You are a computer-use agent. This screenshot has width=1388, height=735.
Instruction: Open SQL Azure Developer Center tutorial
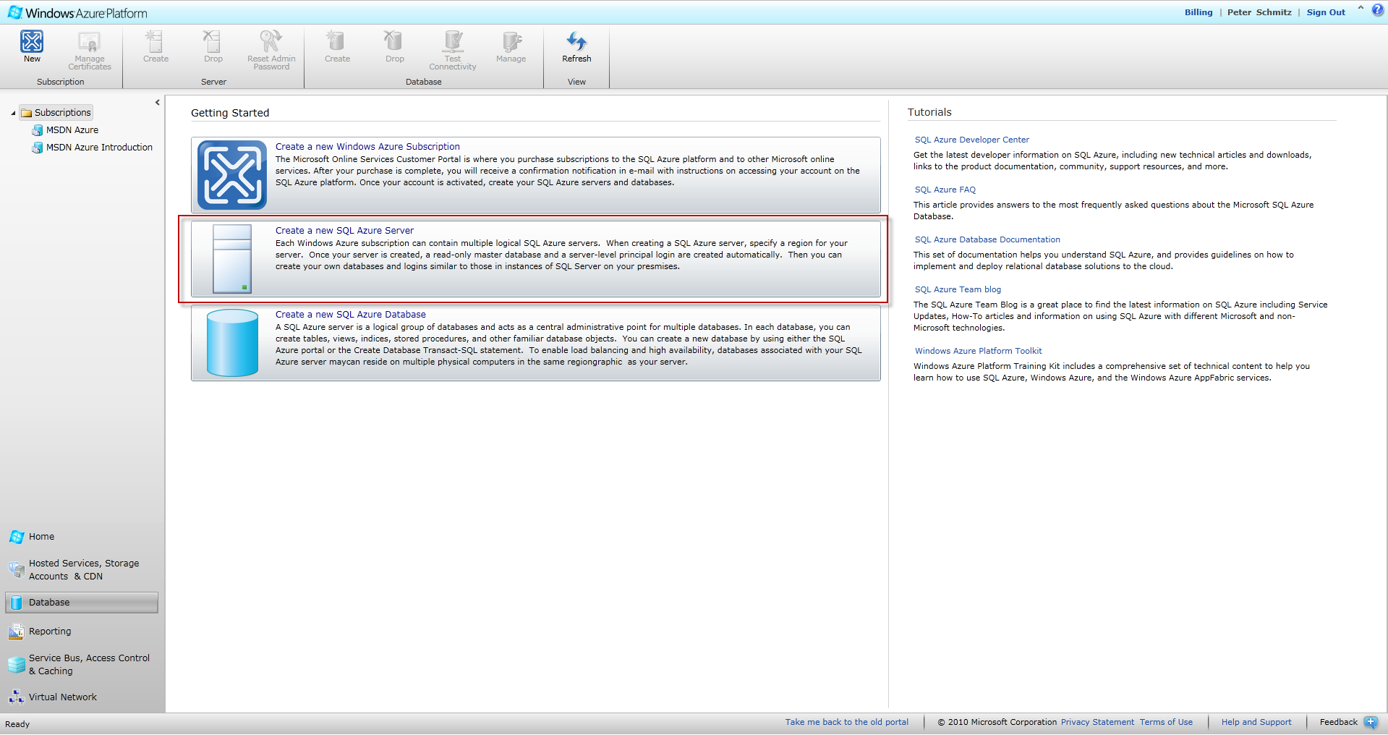[971, 140]
